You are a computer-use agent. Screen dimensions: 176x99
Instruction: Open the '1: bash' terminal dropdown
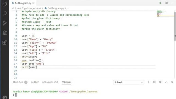(x=129, y=82)
